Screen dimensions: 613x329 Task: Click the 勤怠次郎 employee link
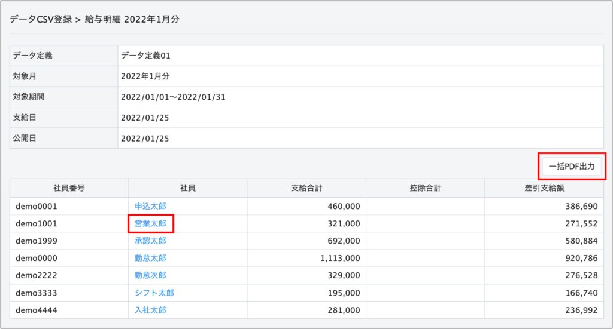point(150,275)
